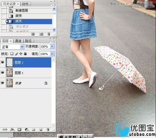Screen dimensions: 156x138
Task: Click the 五笔型 input method button
Action: click(70, 137)
